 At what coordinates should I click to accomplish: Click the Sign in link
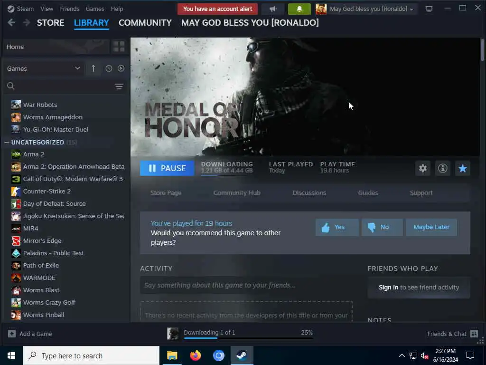point(388,288)
